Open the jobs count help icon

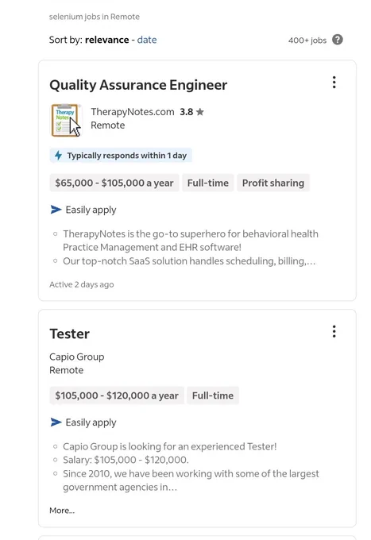coord(338,40)
